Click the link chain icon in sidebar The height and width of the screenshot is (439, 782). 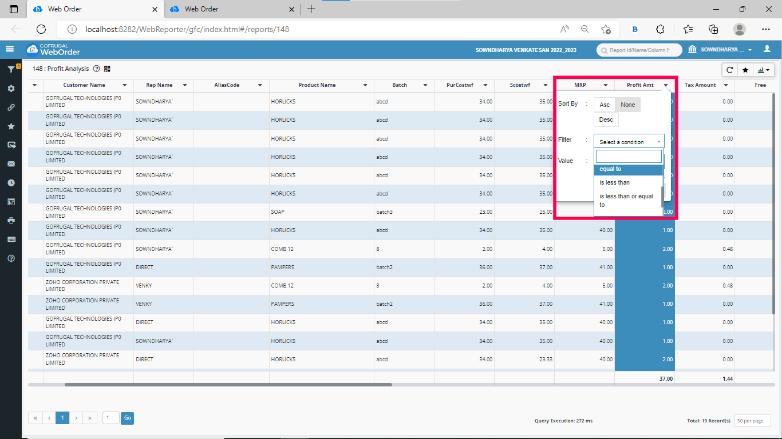point(11,107)
